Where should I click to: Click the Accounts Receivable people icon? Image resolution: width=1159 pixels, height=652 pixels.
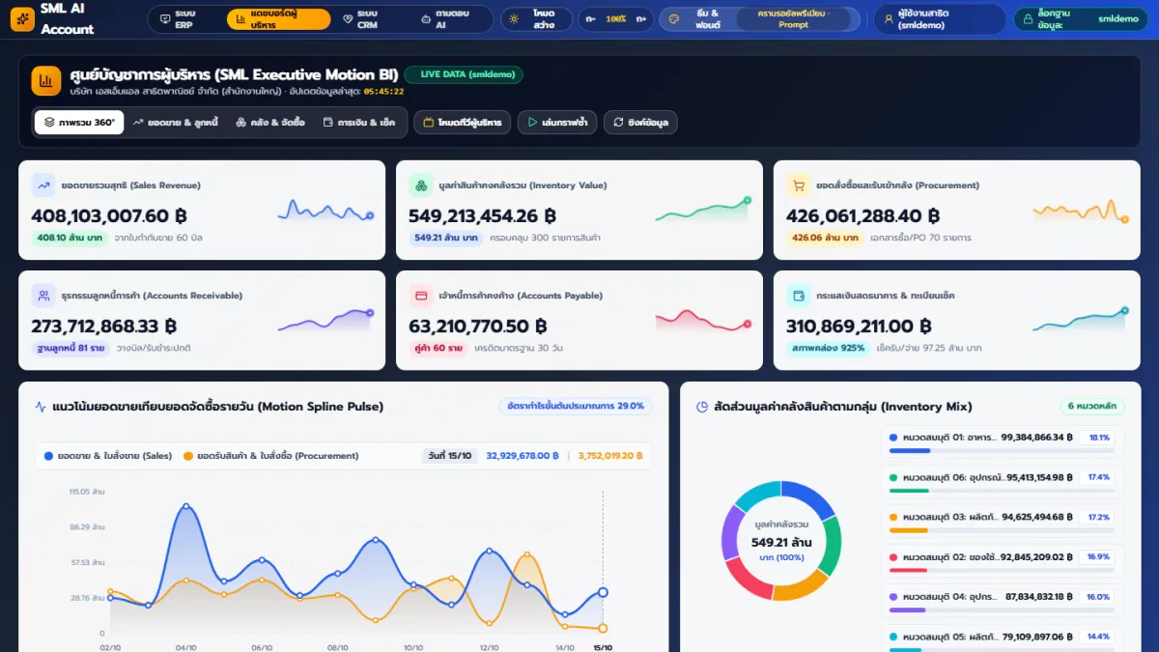[42, 296]
